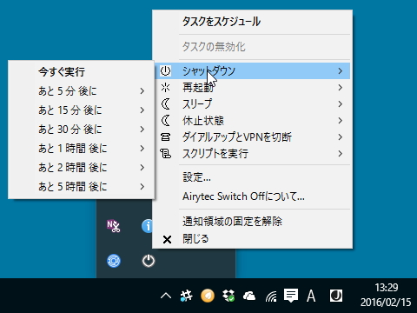Expand the あと 5 分 後に arrow
The height and width of the screenshot is (313, 417).
point(142,91)
